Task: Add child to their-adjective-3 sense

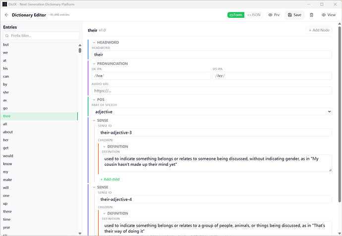Action: point(110,179)
